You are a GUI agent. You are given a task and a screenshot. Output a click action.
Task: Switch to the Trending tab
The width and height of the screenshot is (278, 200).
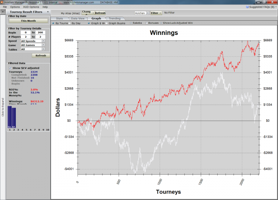pos(115,18)
